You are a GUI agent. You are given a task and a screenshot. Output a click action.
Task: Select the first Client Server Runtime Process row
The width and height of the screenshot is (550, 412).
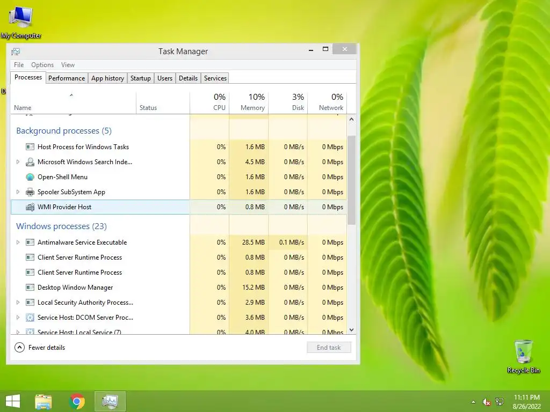(179, 257)
